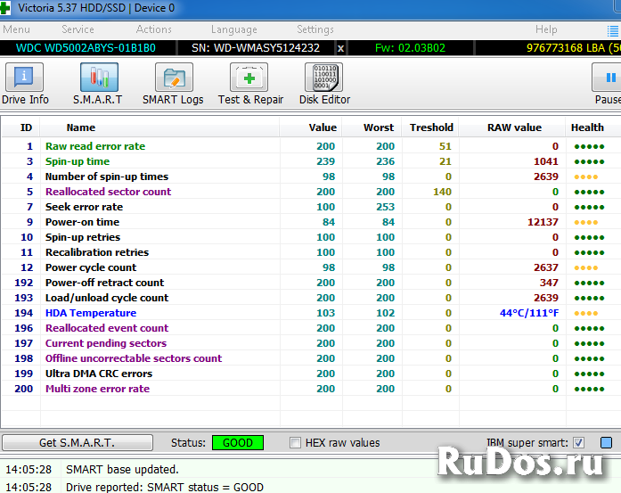The image size is (621, 493).
Task: Click the x next to serial number
Action: click(340, 47)
